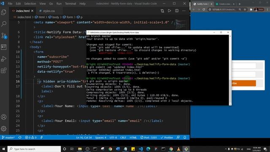Open Chrome's Extensions puzzle icon
Viewport: 270px width, 152px height.
251,9
